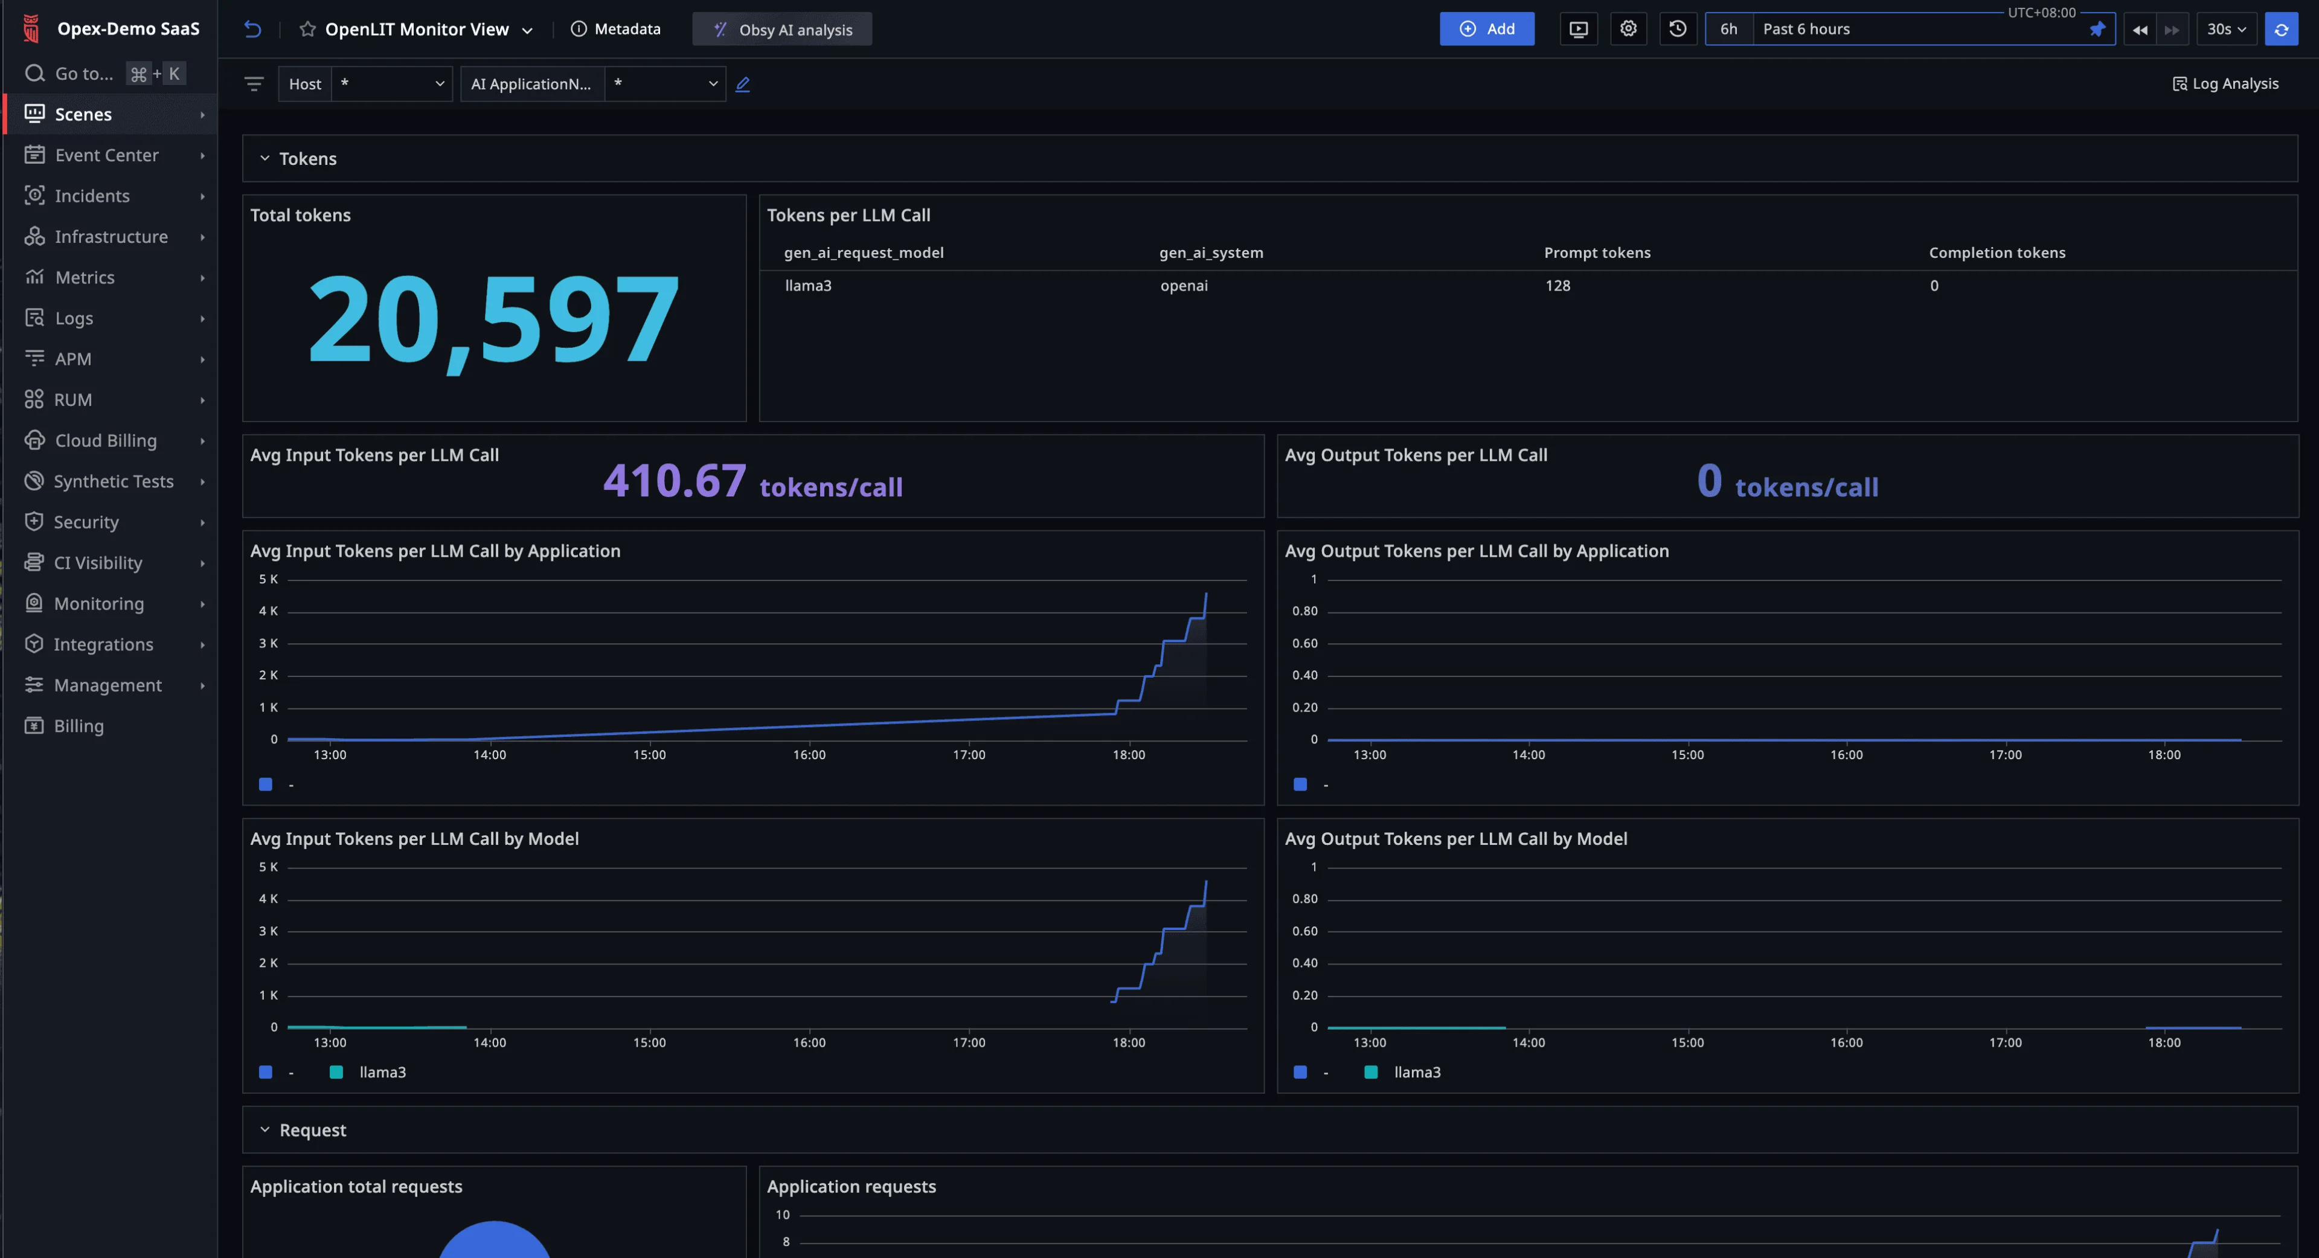
Task: Click the filter lines icon
Action: tap(254, 84)
